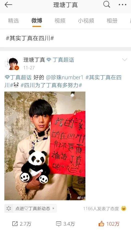
Task: Like the post with thumbs-up 102万
Action: [101, 223]
